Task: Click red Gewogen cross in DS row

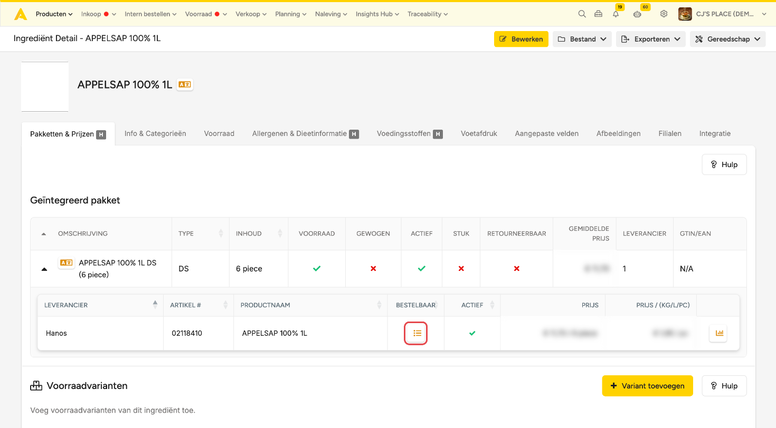Action: point(373,269)
